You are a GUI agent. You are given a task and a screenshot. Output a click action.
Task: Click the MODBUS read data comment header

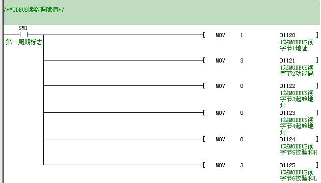34,10
